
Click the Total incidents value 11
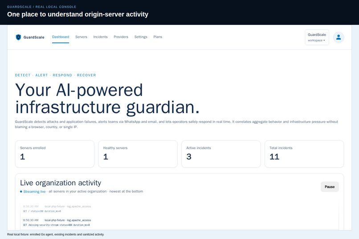tap(274, 157)
